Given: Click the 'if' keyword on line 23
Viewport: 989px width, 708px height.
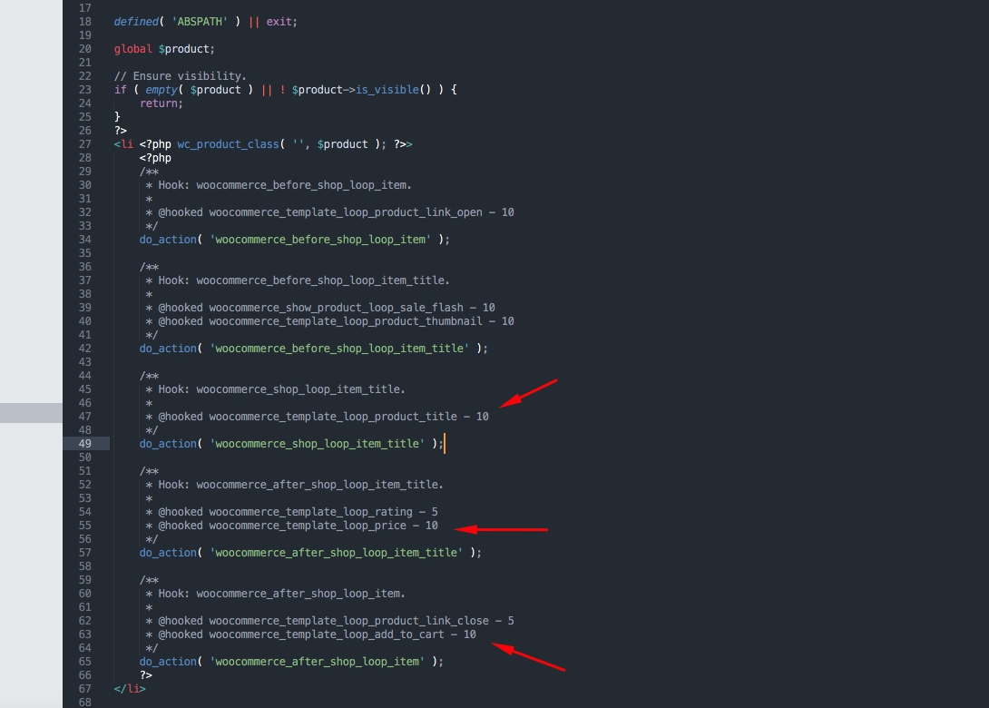Looking at the screenshot, I should pos(121,90).
